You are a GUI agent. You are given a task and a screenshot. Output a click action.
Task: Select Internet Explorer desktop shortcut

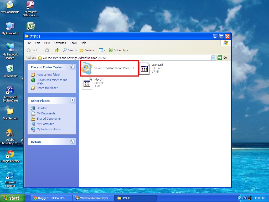click(10, 179)
